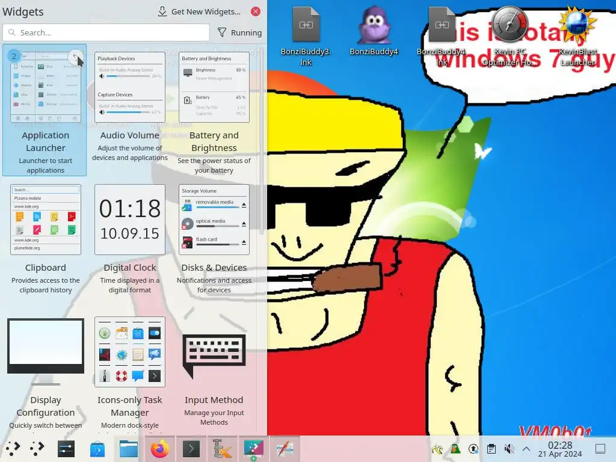The image size is (616, 462).
Task: Select the Icons-only Task Manager widget
Action: (x=130, y=373)
